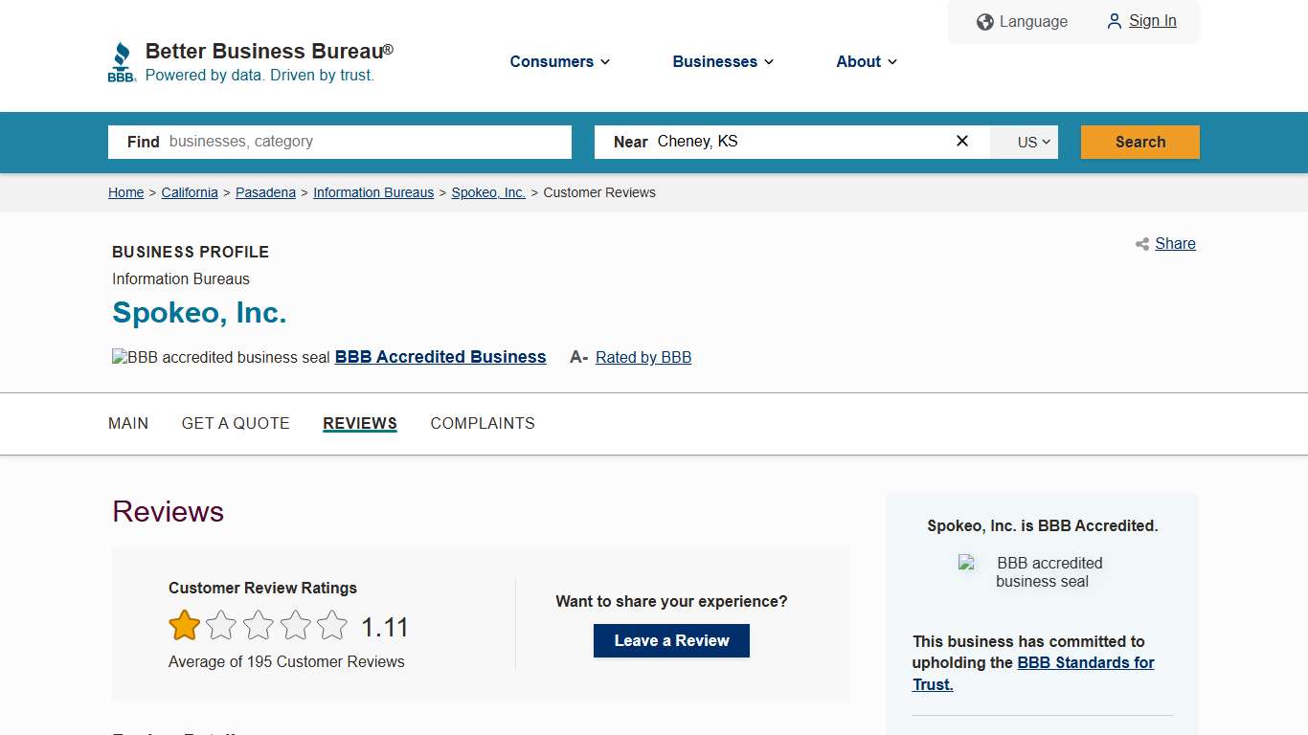
Task: Expand the Businesses dropdown menu
Action: coord(722,61)
